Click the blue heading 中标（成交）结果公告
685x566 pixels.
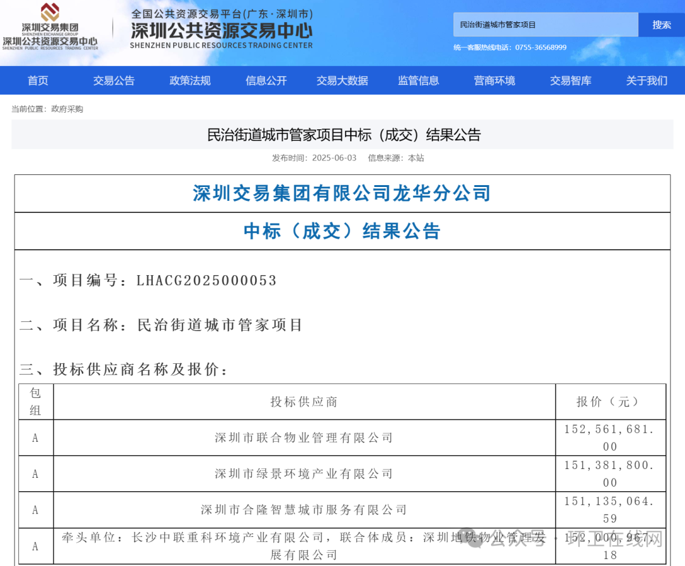click(x=342, y=231)
